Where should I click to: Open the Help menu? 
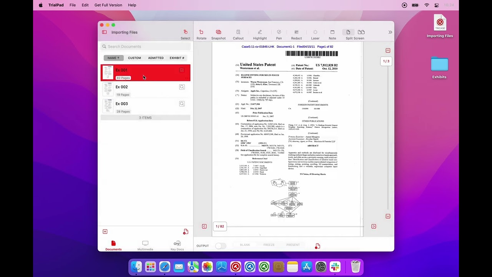point(132,5)
